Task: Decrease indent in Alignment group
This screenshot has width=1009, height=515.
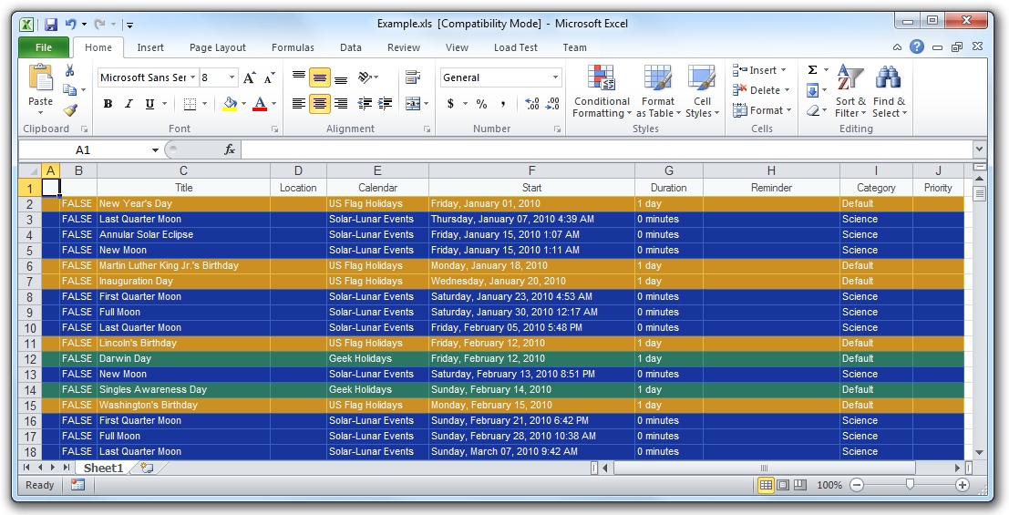Action: tap(365, 104)
